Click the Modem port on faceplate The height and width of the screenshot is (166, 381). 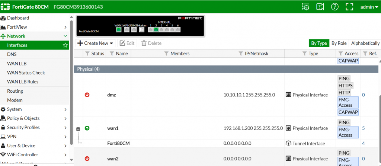point(141,30)
